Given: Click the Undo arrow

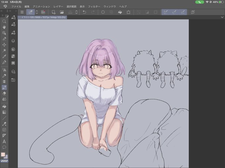Looking at the screenshot, I should click(84, 12).
